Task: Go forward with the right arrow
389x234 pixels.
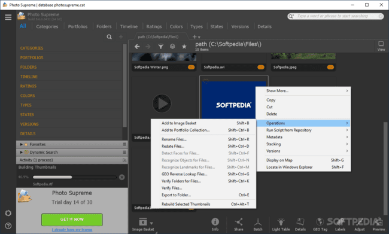Action: (148, 47)
